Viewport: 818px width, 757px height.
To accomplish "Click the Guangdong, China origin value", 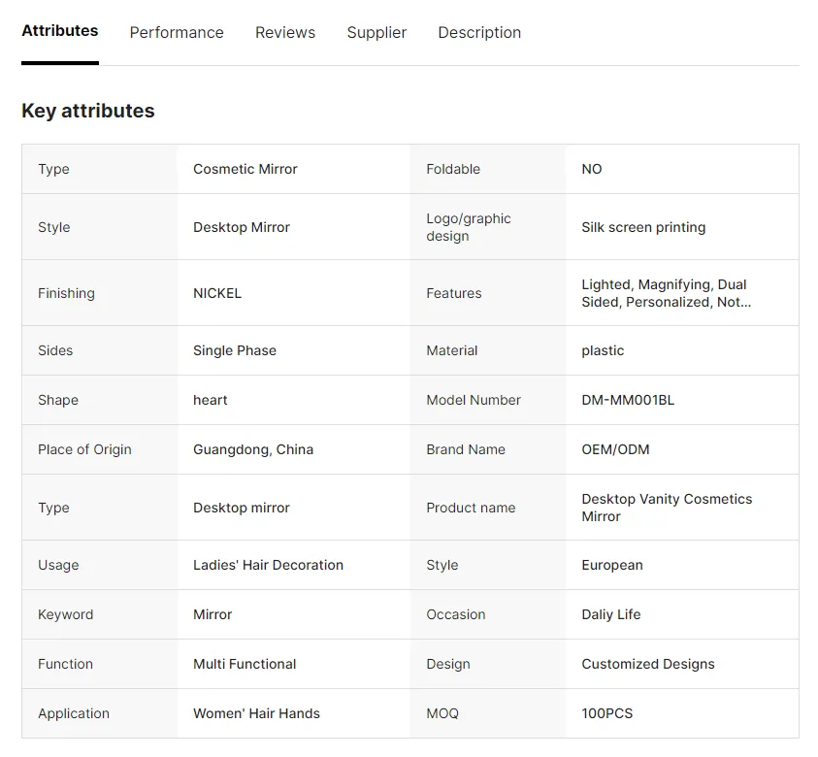I will pos(253,449).
